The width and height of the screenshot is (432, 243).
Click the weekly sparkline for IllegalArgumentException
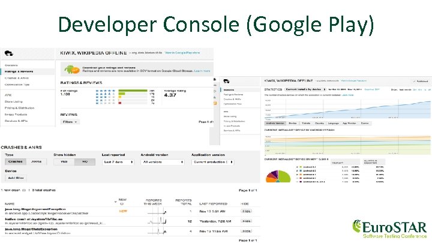tap(157, 212)
